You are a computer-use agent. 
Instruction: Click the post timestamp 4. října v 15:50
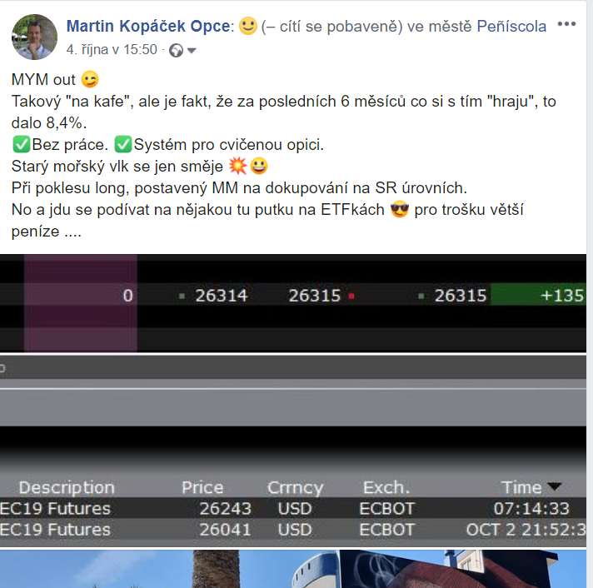coord(112,49)
